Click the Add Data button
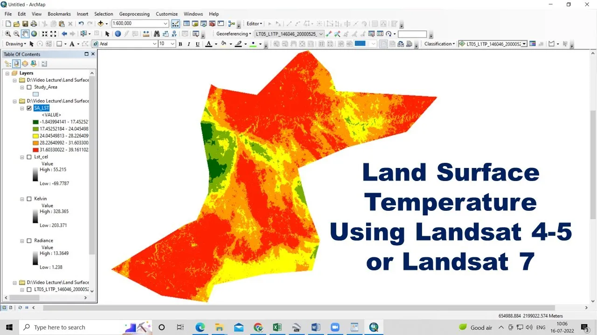The width and height of the screenshot is (597, 335). point(101,24)
